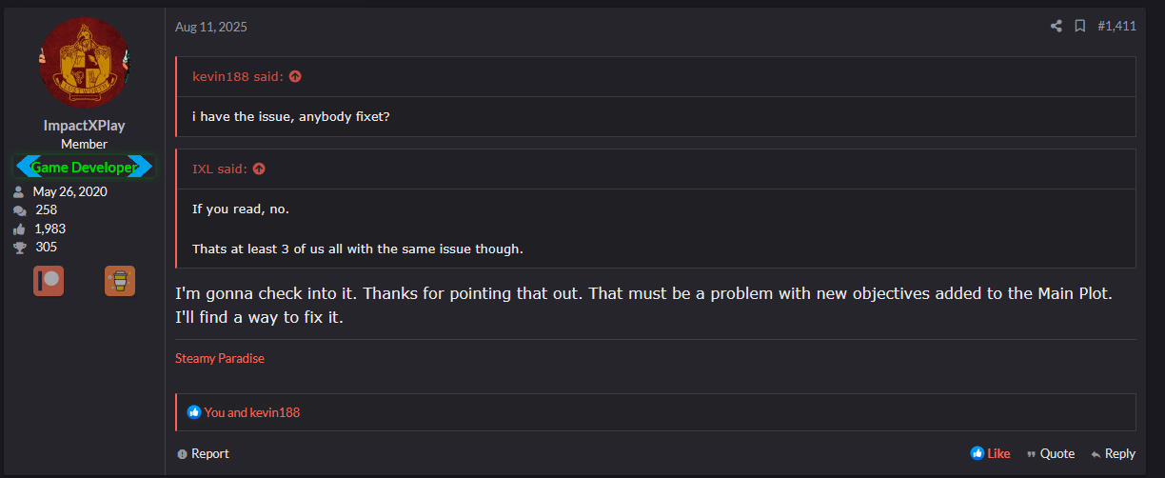Image resolution: width=1165 pixels, height=478 pixels.
Task: Click the Game Developer banner badge
Action: coord(84,167)
